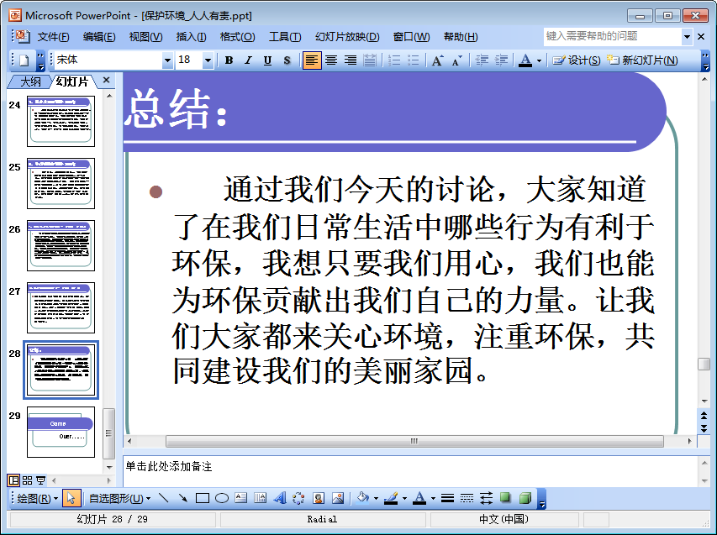Align text left

pyautogui.click(x=311, y=60)
